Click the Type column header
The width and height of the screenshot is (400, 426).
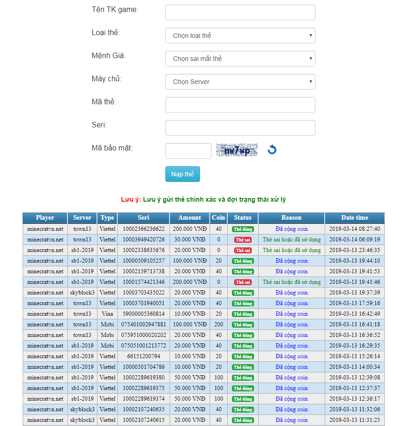(108, 218)
